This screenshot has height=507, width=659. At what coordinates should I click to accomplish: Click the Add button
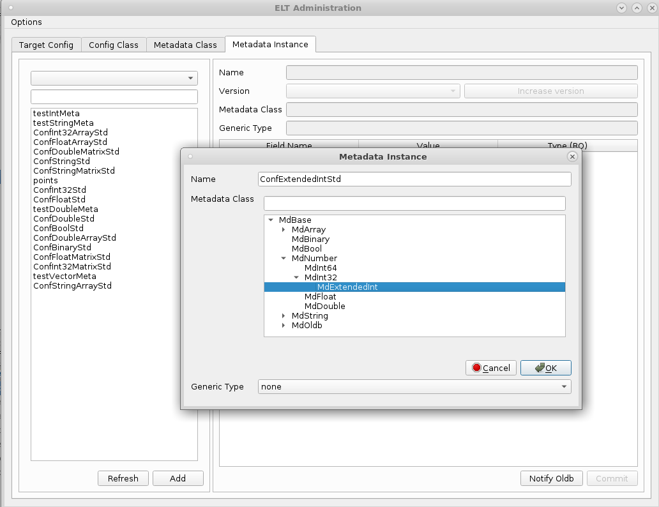pos(178,478)
